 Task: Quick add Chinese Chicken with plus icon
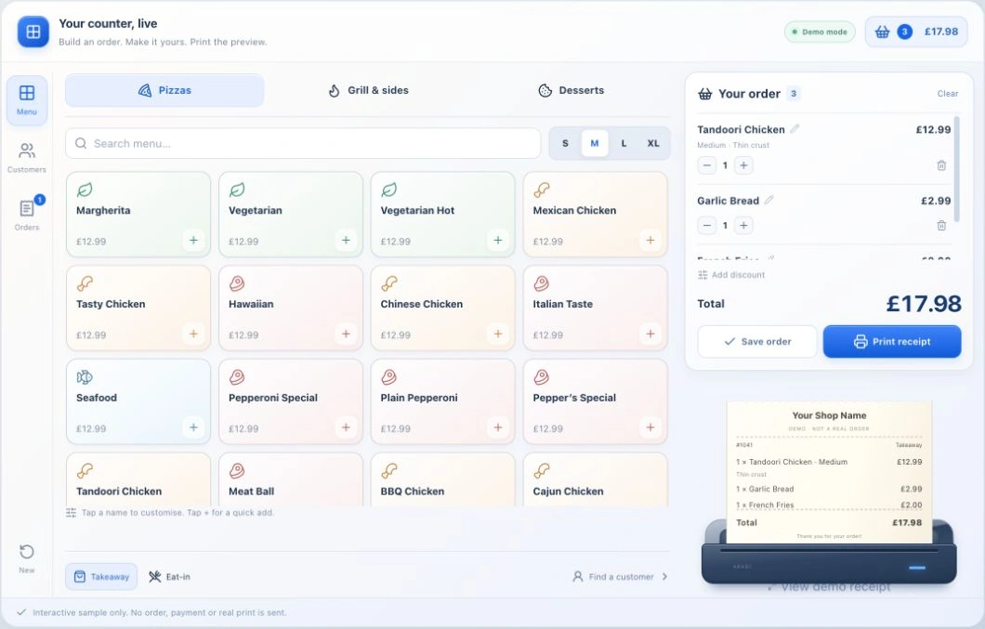click(498, 334)
